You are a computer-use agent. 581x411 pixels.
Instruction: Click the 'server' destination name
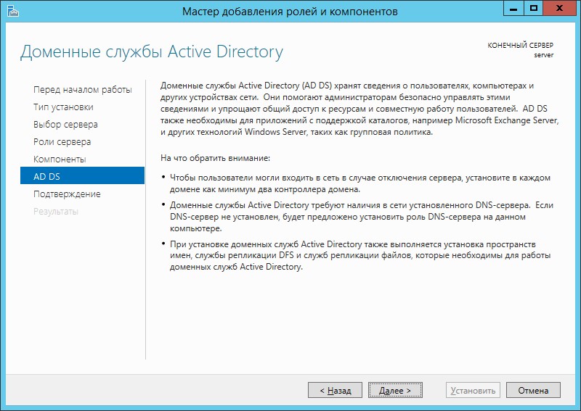pyautogui.click(x=543, y=55)
